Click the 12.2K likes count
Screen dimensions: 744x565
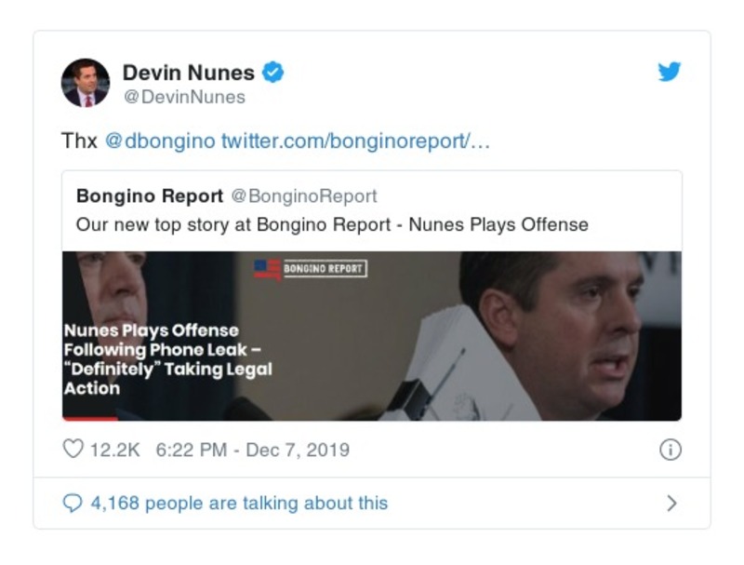pos(114,450)
